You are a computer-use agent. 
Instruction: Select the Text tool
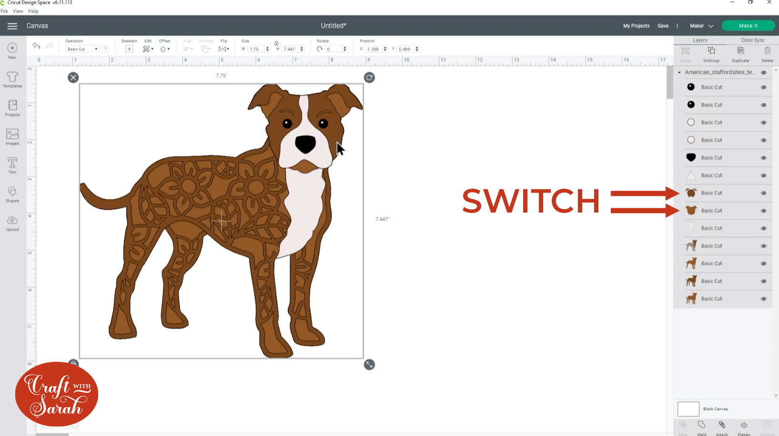[x=12, y=165]
